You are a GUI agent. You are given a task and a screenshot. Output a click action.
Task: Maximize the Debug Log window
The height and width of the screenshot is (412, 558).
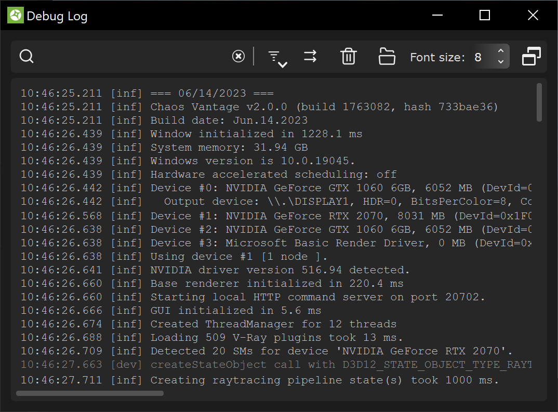coord(485,15)
